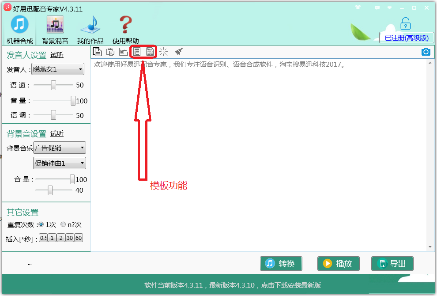Viewport: 437px width, 296px height.
Task: Click the paste clipboard toolbar icon
Action: click(110, 52)
